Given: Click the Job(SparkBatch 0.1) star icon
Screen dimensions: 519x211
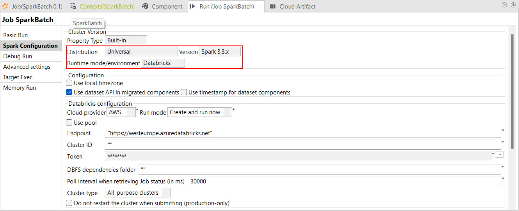Looking at the screenshot, I should (x=5, y=7).
